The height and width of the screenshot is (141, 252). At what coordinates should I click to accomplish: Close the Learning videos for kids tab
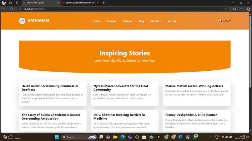[98, 3]
